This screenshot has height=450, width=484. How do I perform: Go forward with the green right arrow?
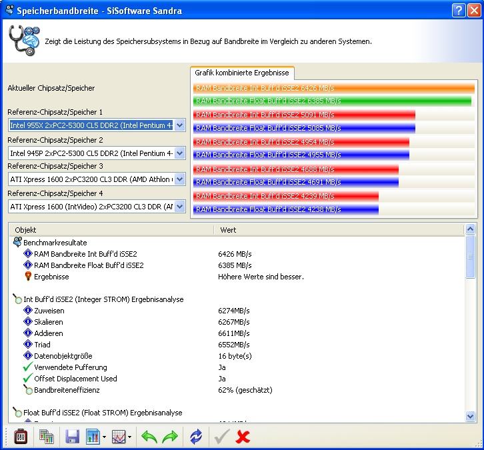click(x=170, y=437)
